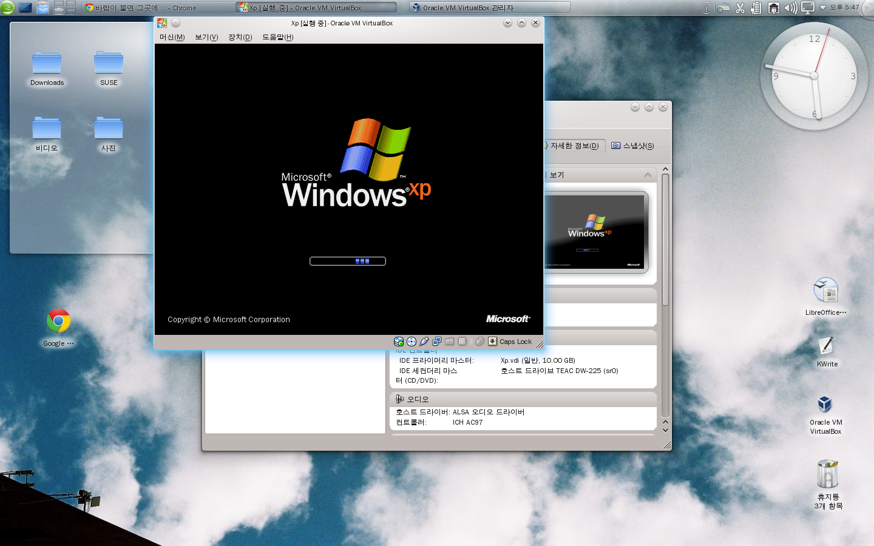The width and height of the screenshot is (874, 546).
Task: Click the info notification tray icon
Action: pos(706,8)
